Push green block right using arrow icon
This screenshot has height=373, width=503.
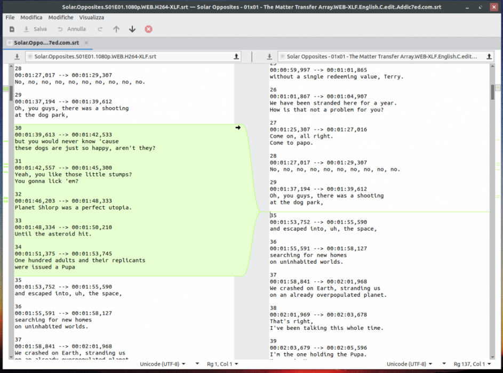[x=238, y=128]
